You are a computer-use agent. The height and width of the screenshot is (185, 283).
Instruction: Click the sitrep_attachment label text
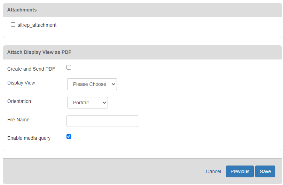(37, 25)
